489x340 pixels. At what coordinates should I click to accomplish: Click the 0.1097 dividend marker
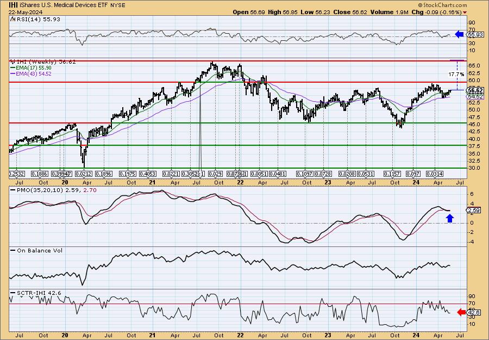pos(305,174)
